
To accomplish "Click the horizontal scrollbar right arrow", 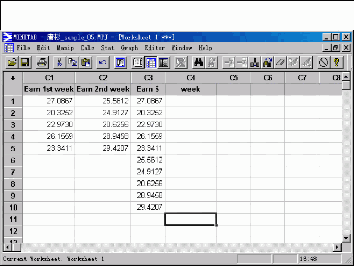I will [x=337, y=247].
